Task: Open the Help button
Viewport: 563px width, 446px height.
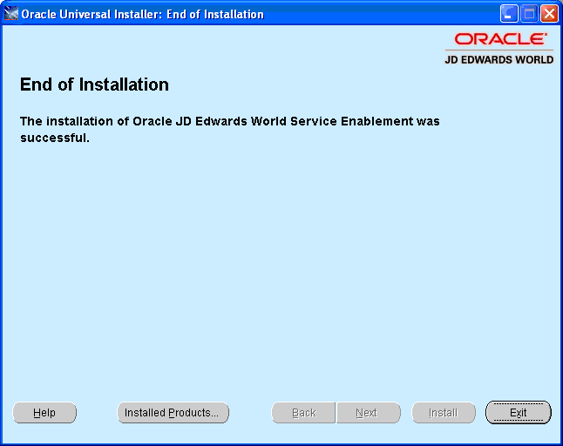Action: tap(44, 413)
